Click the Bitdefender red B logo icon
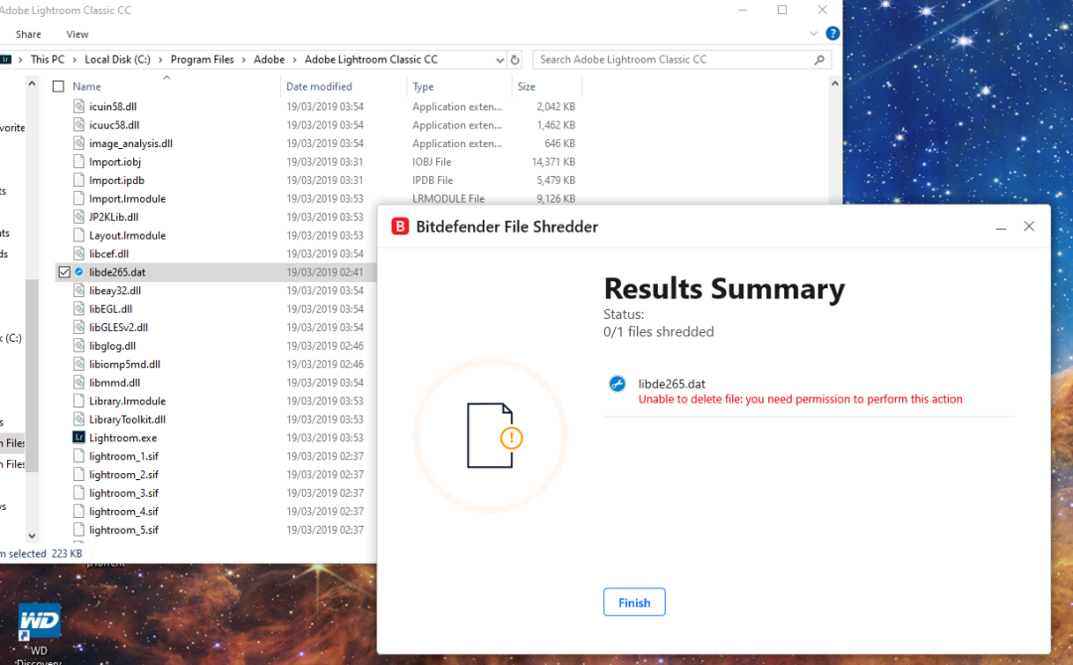Image resolution: width=1073 pixels, height=665 pixels. (x=399, y=227)
